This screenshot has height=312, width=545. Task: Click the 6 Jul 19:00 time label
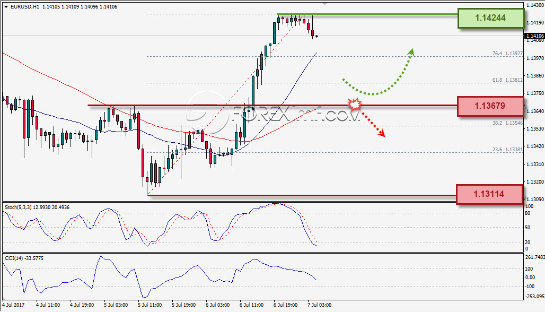tap(285, 305)
